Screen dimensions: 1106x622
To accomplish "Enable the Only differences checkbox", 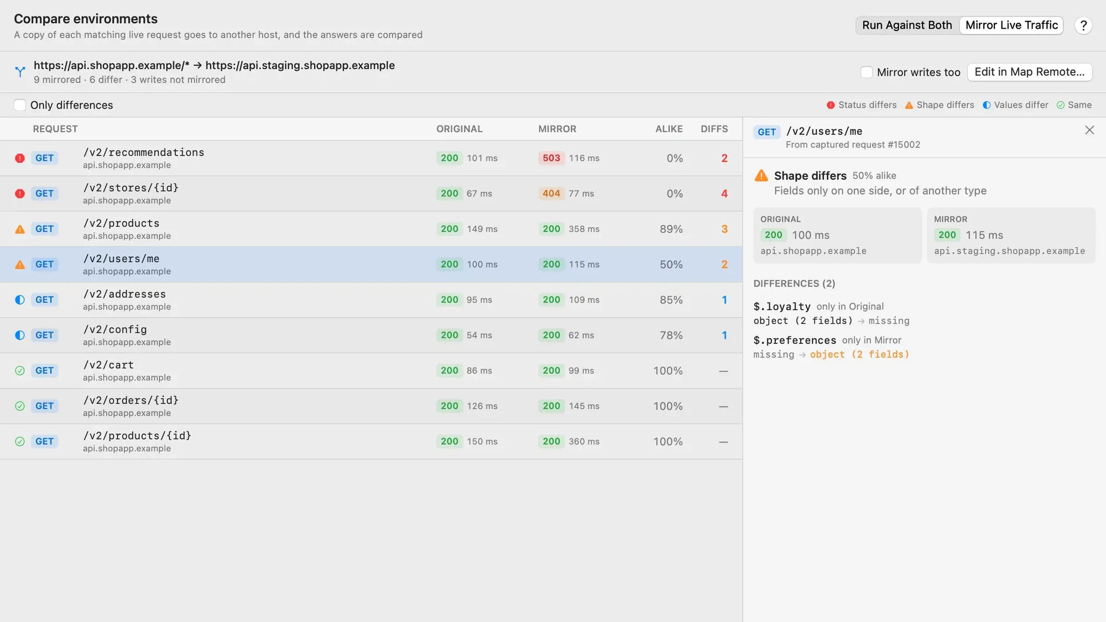I will (x=20, y=105).
